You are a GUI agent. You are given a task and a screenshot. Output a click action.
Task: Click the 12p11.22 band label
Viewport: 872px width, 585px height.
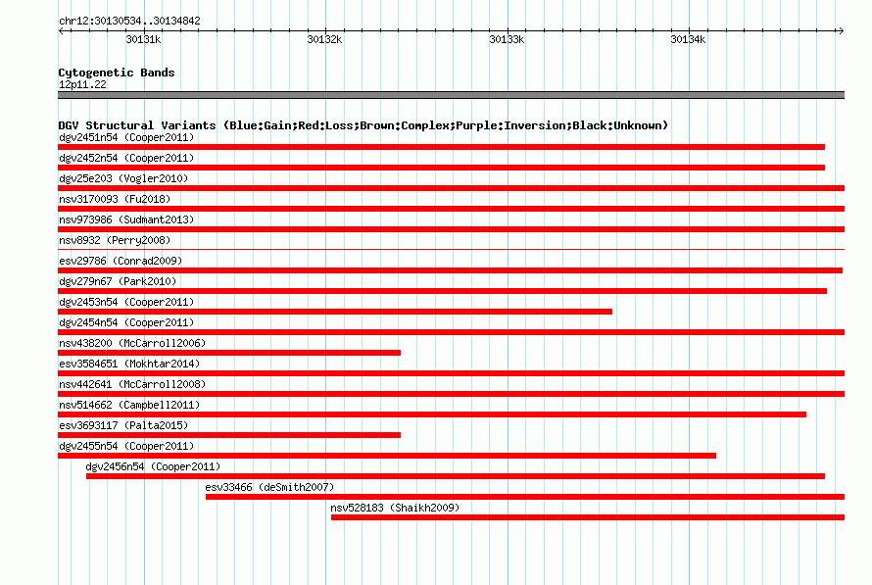82,84
